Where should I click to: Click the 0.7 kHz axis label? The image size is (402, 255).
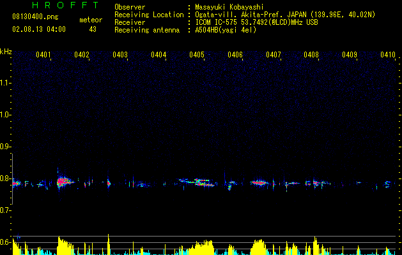click(x=5, y=210)
